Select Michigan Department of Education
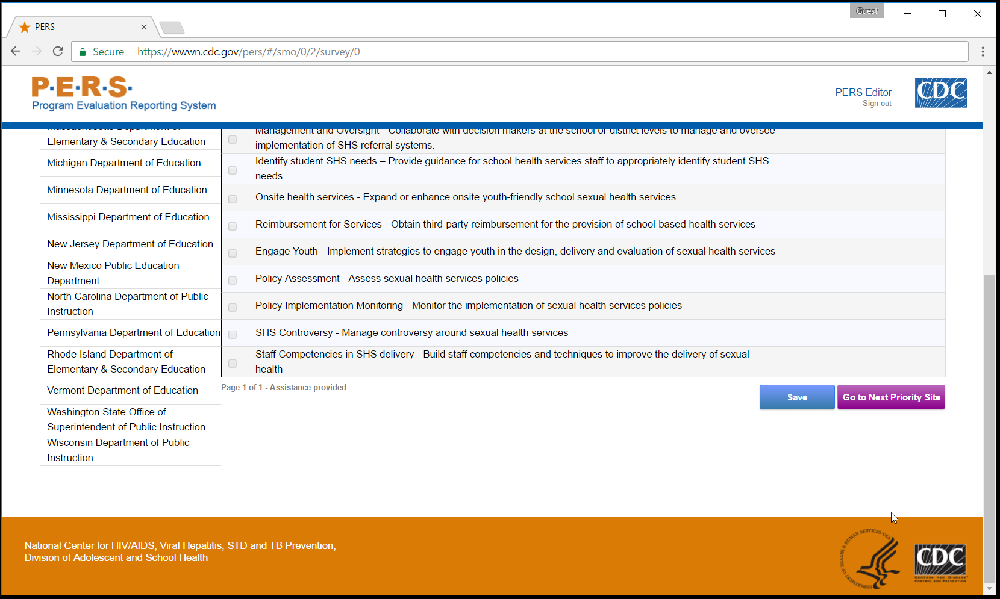The image size is (1000, 599). pyautogui.click(x=130, y=163)
